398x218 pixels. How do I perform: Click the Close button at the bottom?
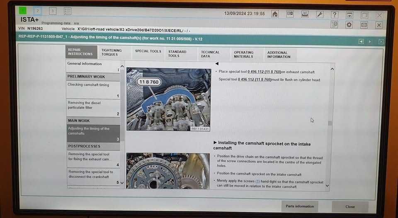coord(350,207)
